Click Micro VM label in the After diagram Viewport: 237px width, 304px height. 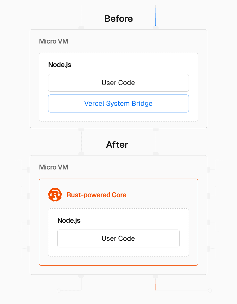[54, 167]
